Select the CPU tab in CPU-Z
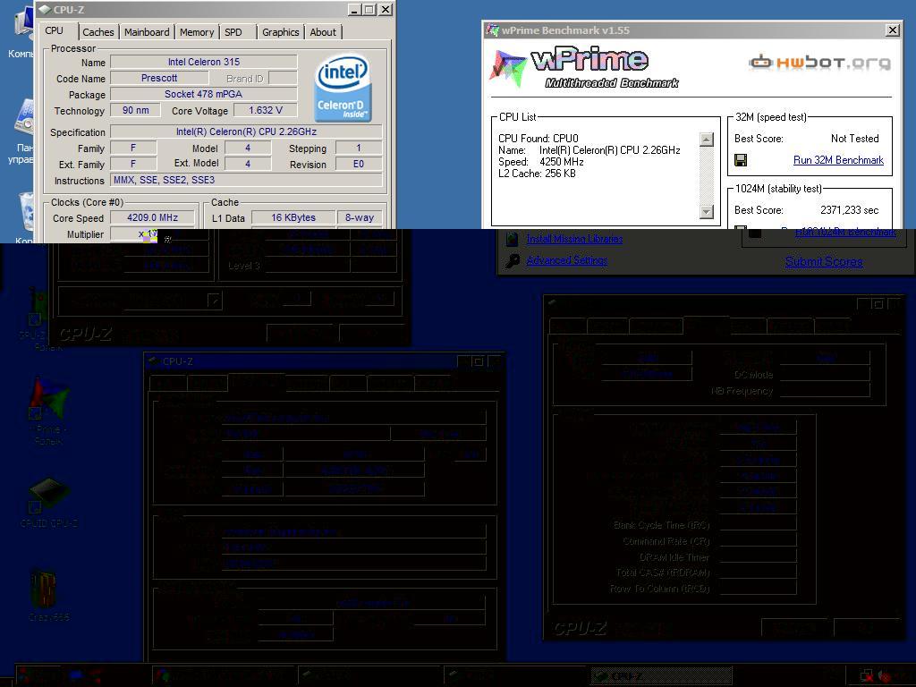The height and width of the screenshot is (687, 916). coord(55,30)
